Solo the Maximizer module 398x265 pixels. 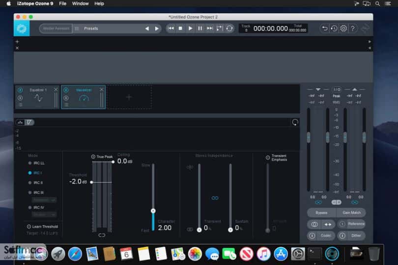(66, 98)
